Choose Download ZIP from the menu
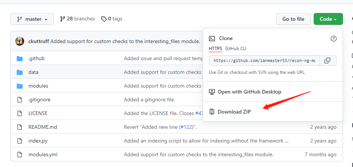The width and height of the screenshot is (353, 167). coord(234,112)
